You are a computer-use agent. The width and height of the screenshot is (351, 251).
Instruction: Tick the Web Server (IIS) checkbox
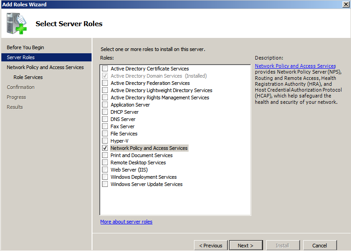pos(105,170)
